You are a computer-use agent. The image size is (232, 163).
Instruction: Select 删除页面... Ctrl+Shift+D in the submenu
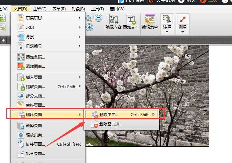click(x=122, y=114)
